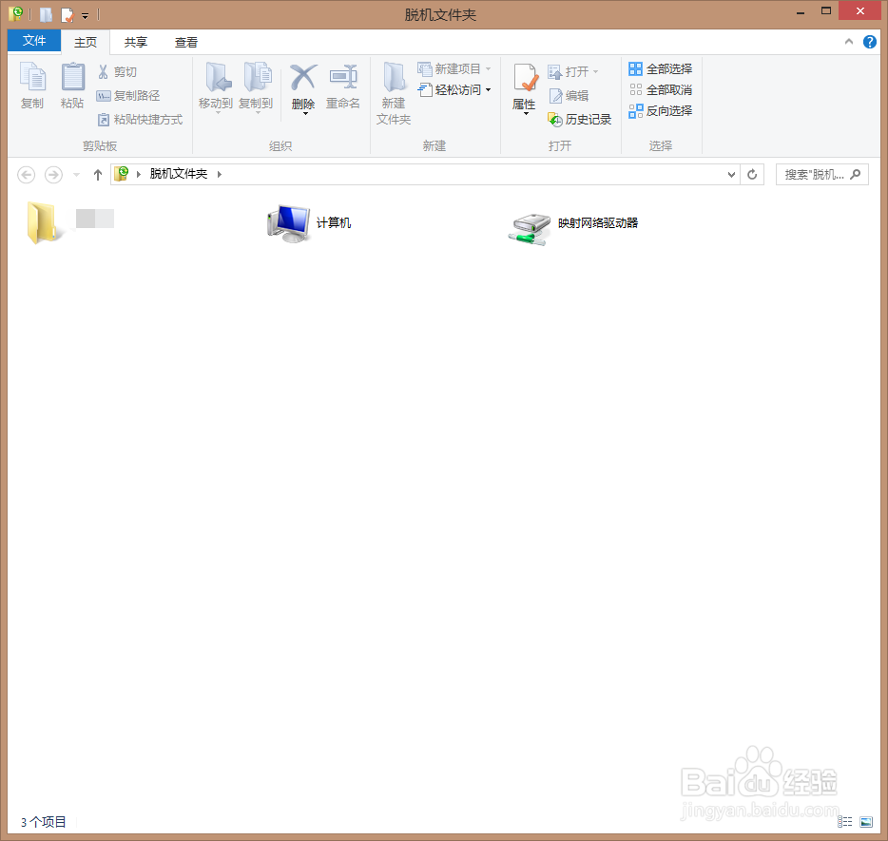Expand the arrow after 脱机文件夹 breadcrumb
The height and width of the screenshot is (841, 888).
[220, 174]
